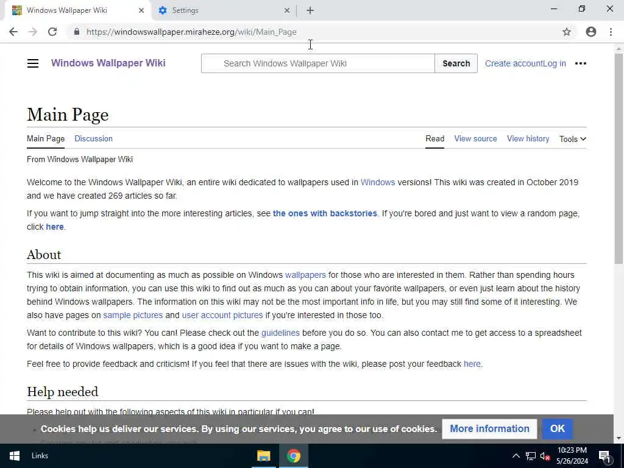Close the Settings tab
The width and height of the screenshot is (624, 468).
287,10
